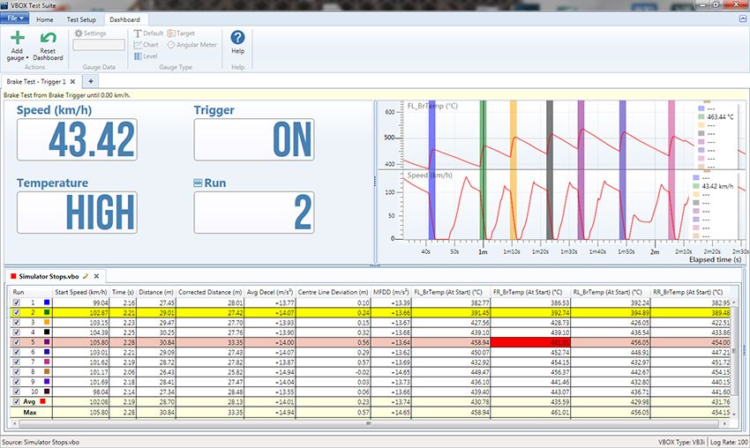The image size is (750, 448).
Task: Toggle the checkbox for run 5
Action: 17,342
